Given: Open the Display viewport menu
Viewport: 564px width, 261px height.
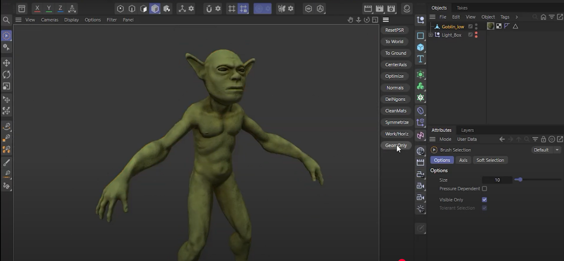Looking at the screenshot, I should [71, 20].
